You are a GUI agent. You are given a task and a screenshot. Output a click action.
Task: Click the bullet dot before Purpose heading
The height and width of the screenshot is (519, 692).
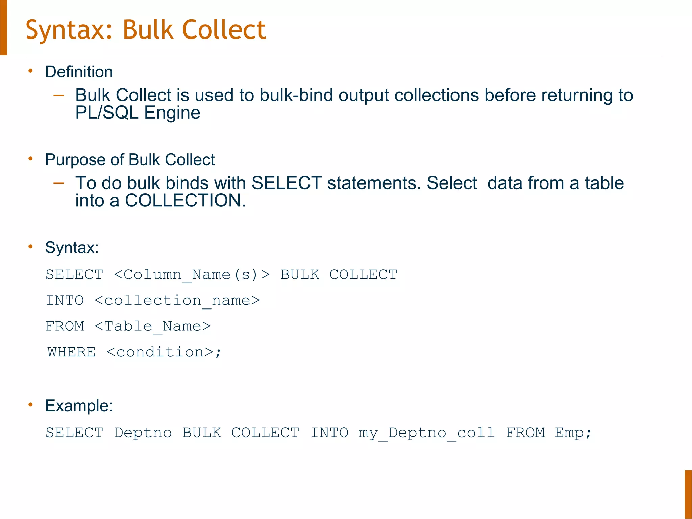(x=30, y=158)
